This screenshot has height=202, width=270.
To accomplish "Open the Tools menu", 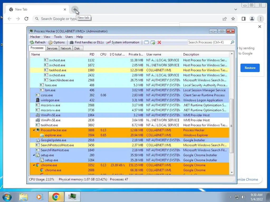I will pos(58,37).
